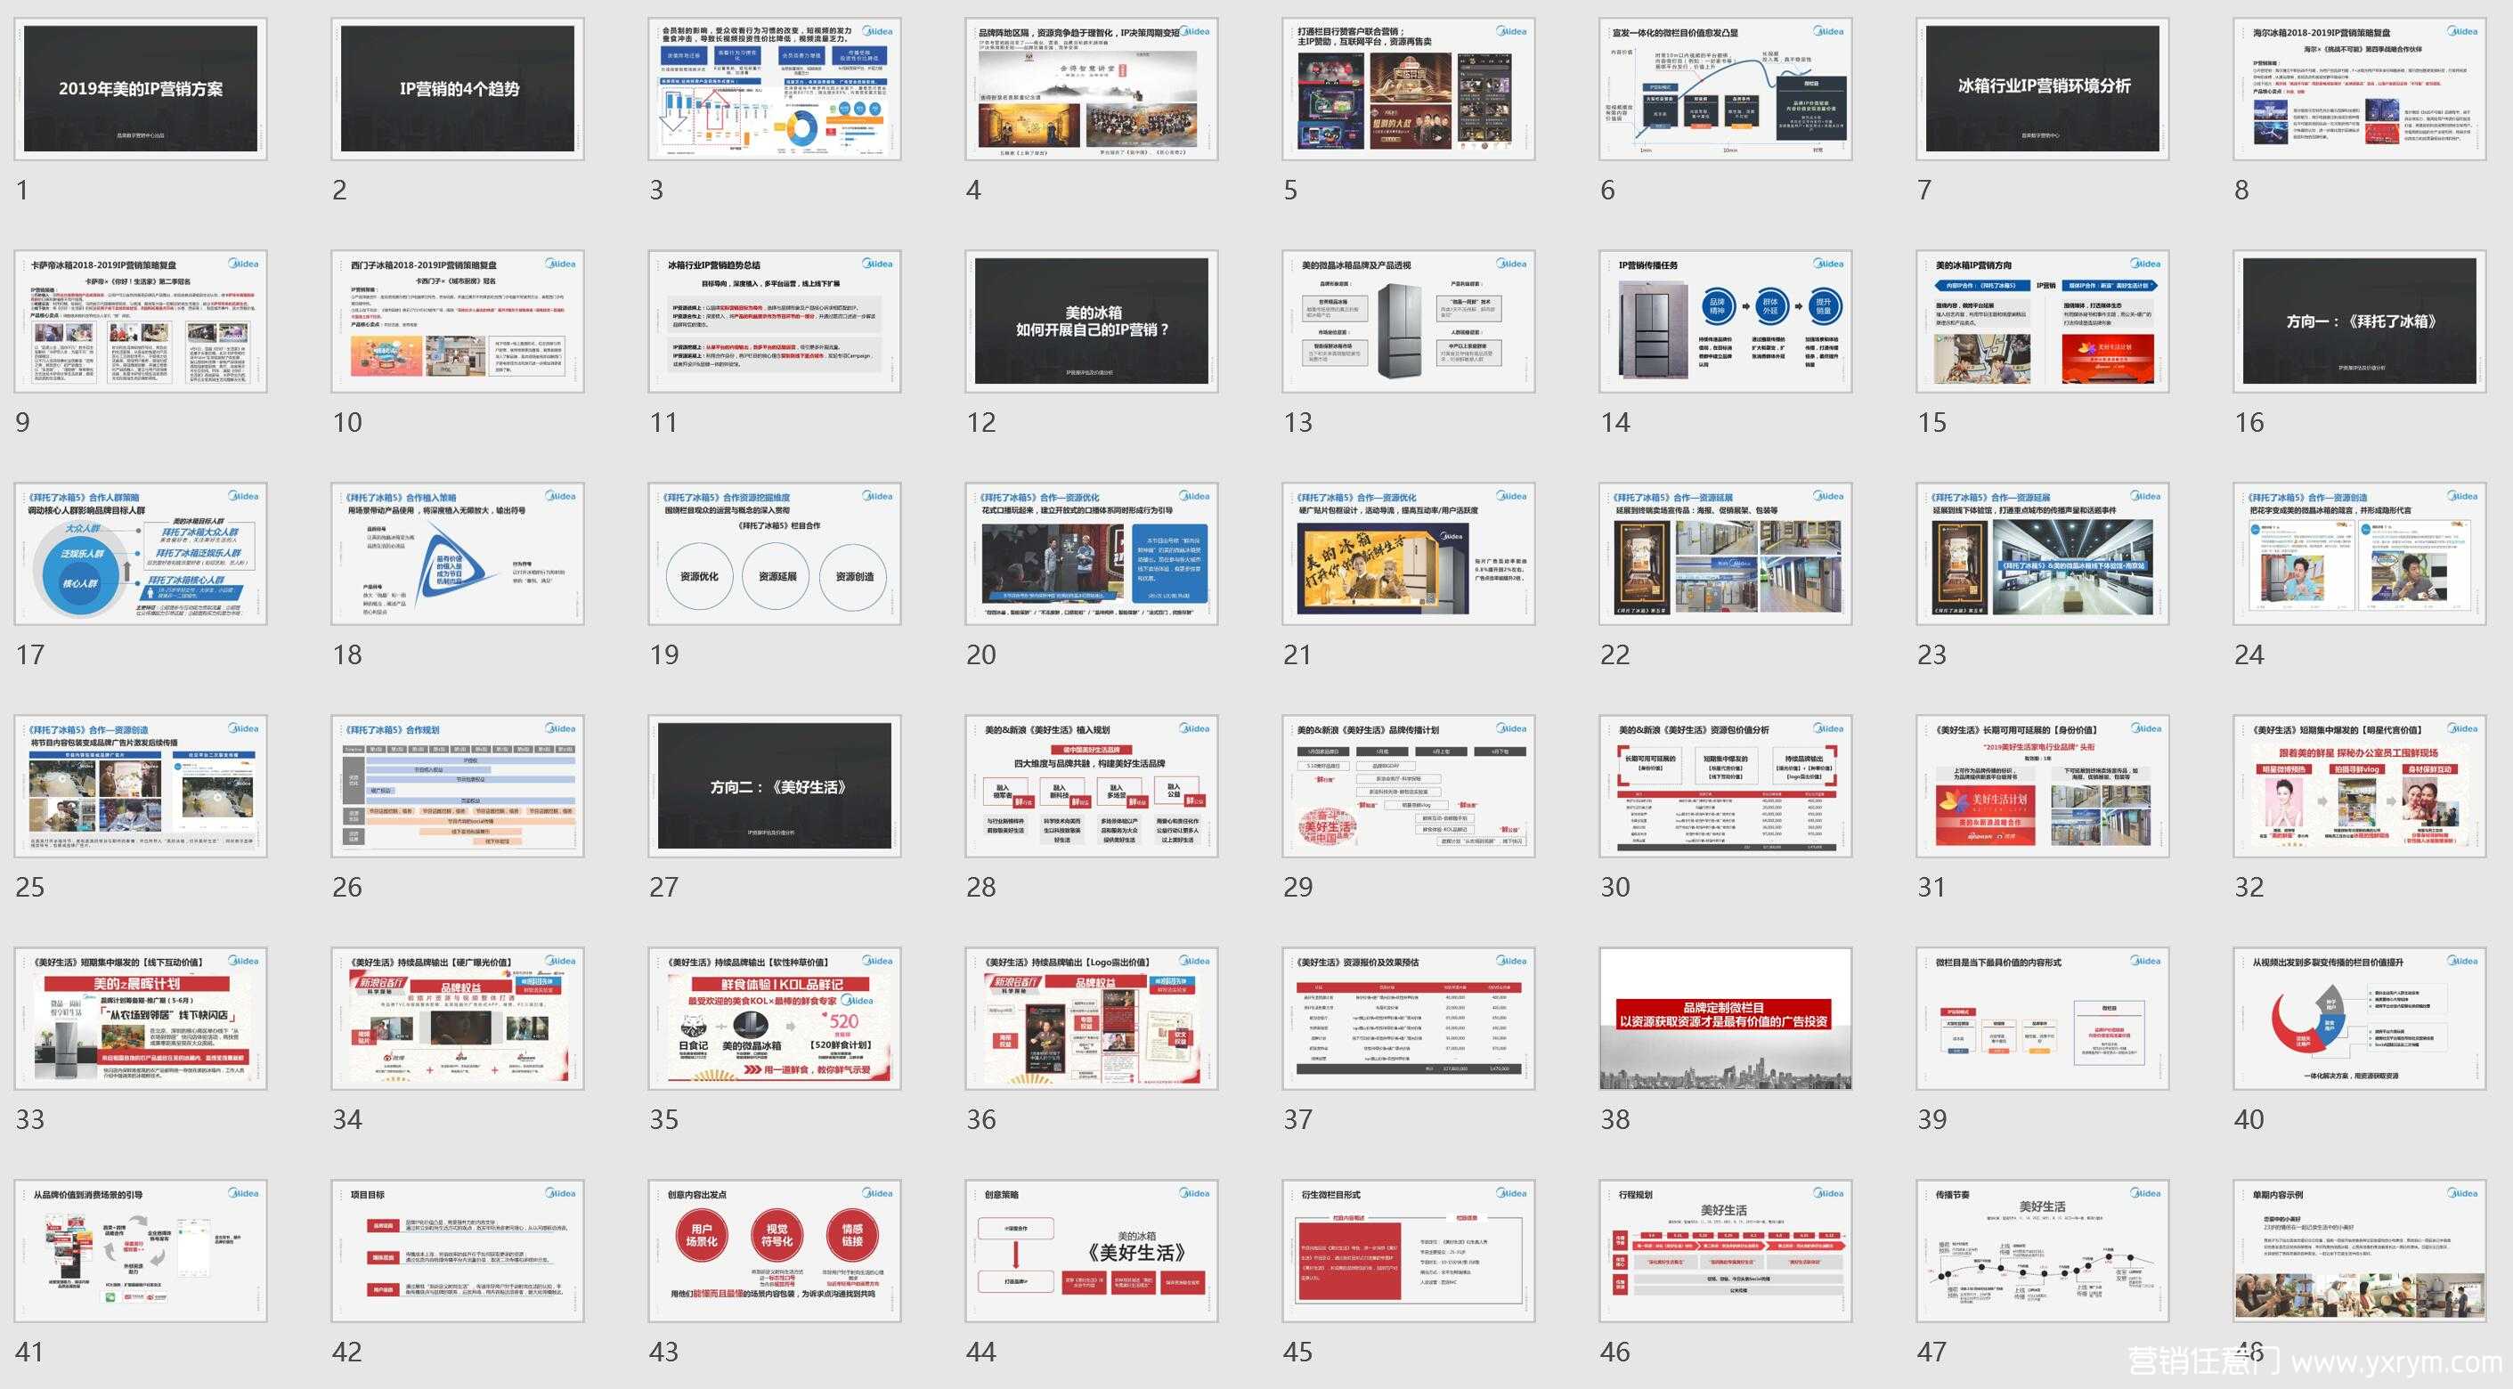Select slide 17 合作人群策略
Screen dimensions: 2513x1389
(141, 553)
